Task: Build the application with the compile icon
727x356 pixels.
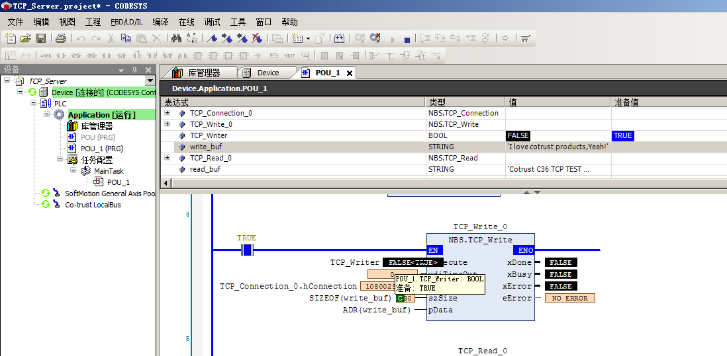Action: (x=340, y=38)
